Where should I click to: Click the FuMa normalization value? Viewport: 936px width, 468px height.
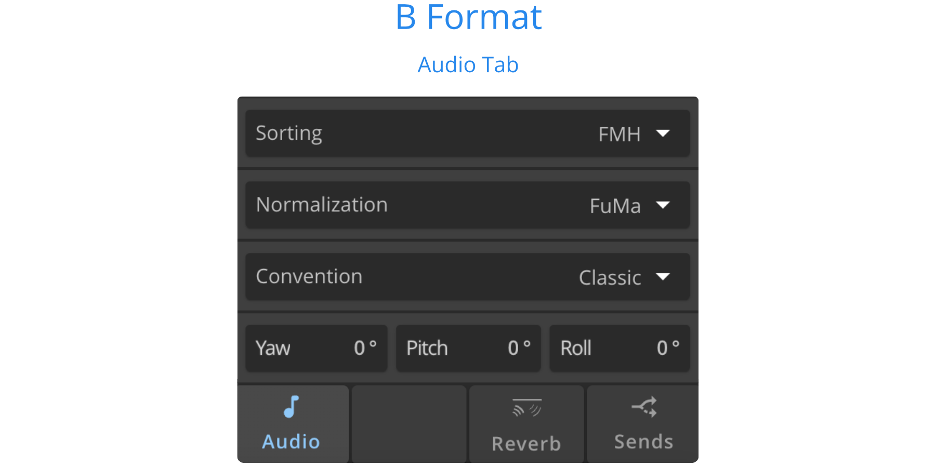tap(615, 206)
